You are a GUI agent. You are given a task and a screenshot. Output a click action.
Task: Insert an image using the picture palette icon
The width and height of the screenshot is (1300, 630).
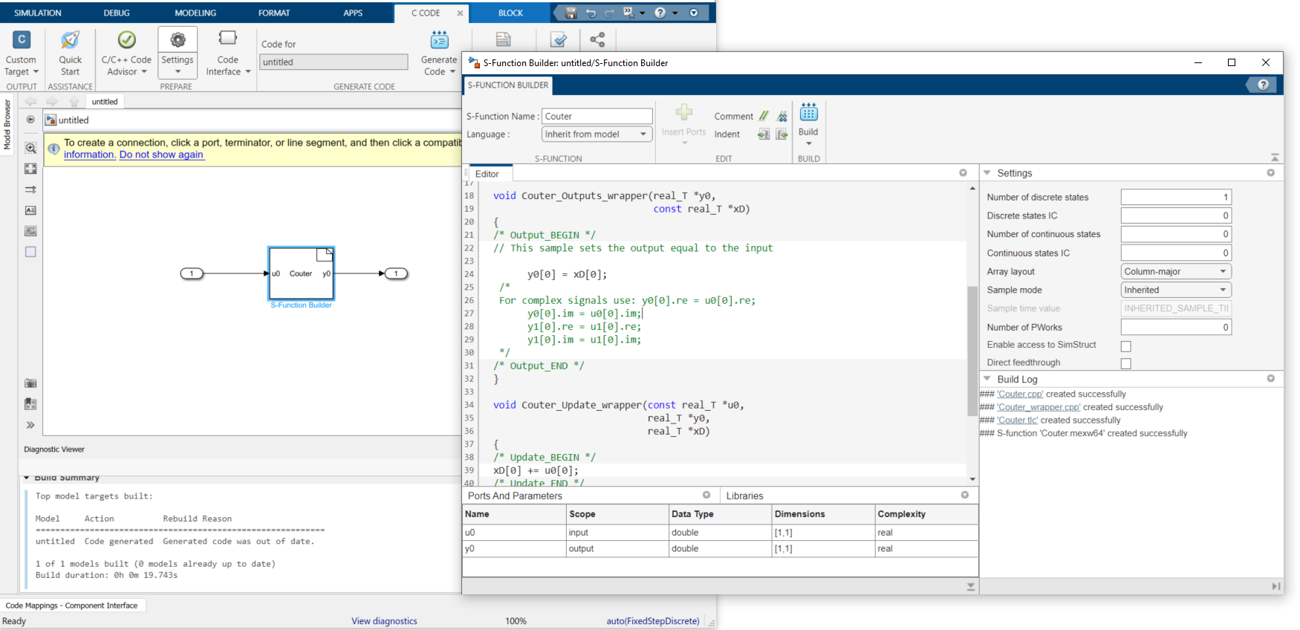click(x=30, y=231)
